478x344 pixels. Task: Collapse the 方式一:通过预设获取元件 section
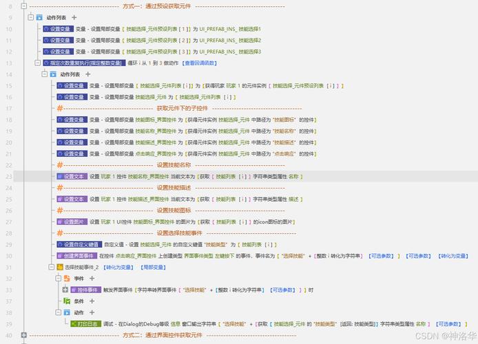coord(24,6)
